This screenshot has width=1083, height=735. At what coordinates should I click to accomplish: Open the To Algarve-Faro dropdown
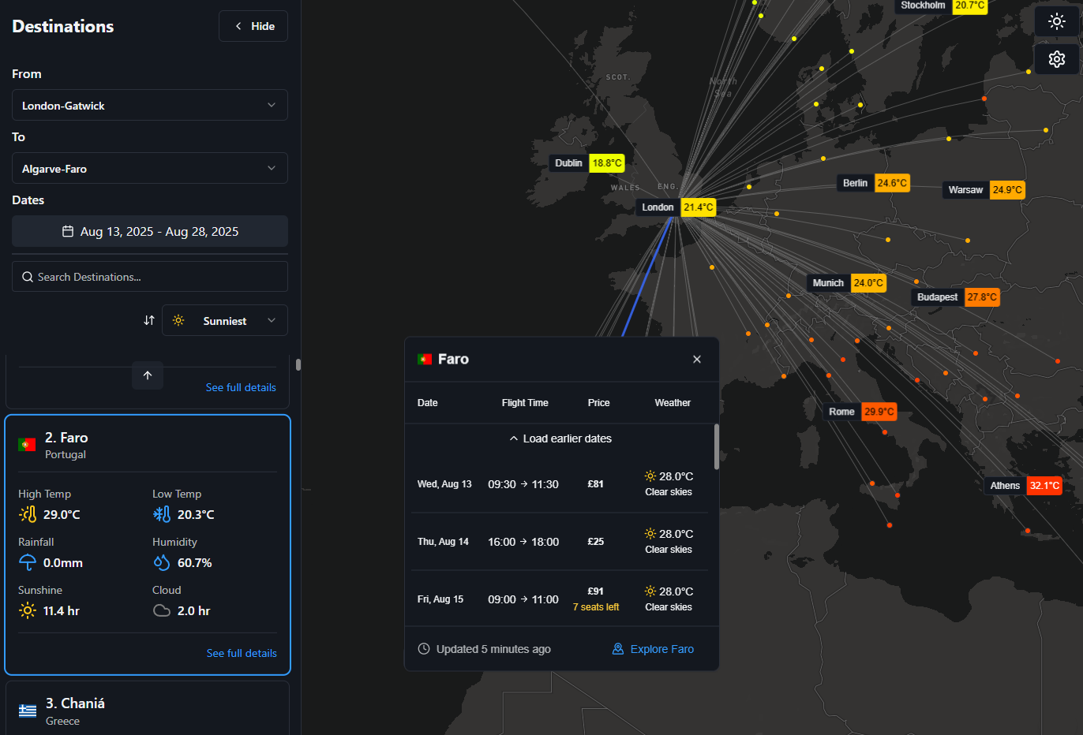150,169
